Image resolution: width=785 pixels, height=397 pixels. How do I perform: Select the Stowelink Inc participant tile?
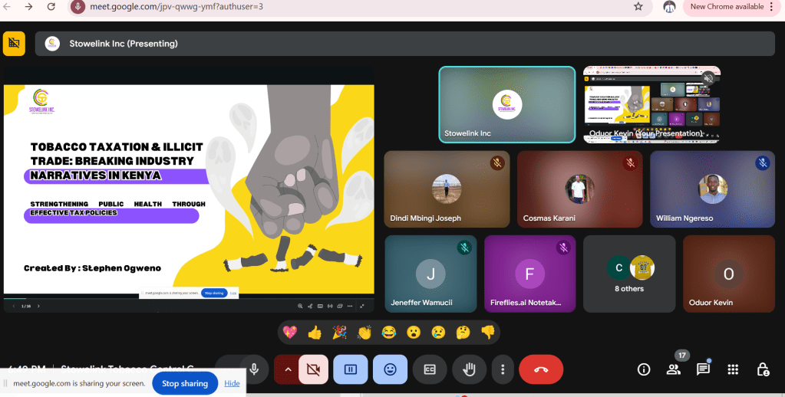pyautogui.click(x=506, y=105)
